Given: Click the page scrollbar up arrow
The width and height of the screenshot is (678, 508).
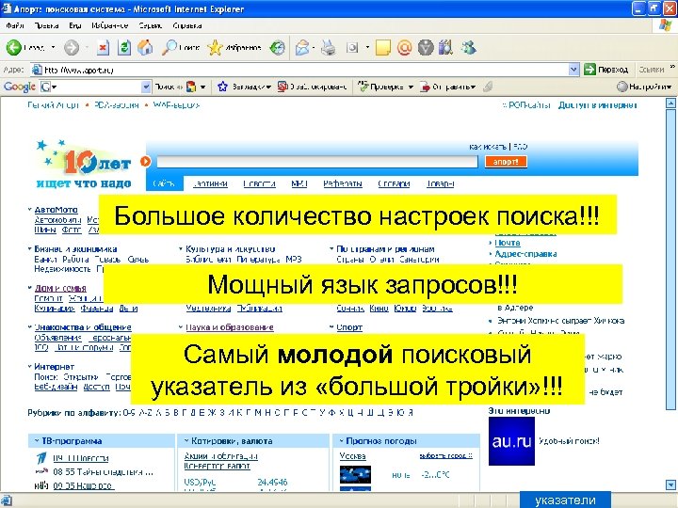Looking at the screenshot, I should [x=670, y=103].
